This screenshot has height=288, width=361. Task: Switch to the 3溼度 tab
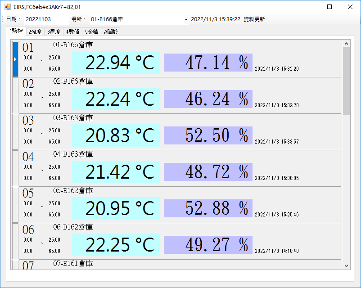coord(54,31)
